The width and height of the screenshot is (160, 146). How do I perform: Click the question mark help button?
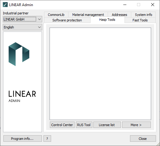click(x=47, y=139)
